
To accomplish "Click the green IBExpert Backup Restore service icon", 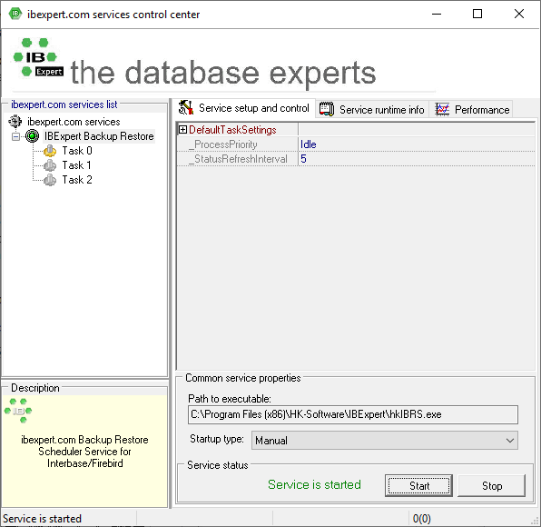I will [32, 136].
